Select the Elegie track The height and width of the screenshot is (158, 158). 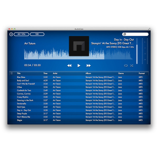[79, 120]
